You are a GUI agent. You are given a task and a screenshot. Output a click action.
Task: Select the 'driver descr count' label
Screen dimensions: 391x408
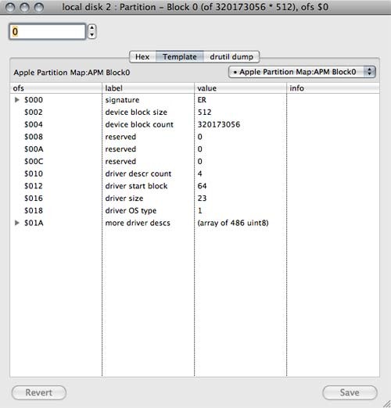pyautogui.click(x=138, y=174)
